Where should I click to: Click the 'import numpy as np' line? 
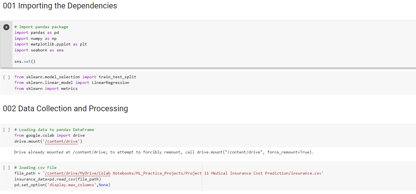coord(36,38)
